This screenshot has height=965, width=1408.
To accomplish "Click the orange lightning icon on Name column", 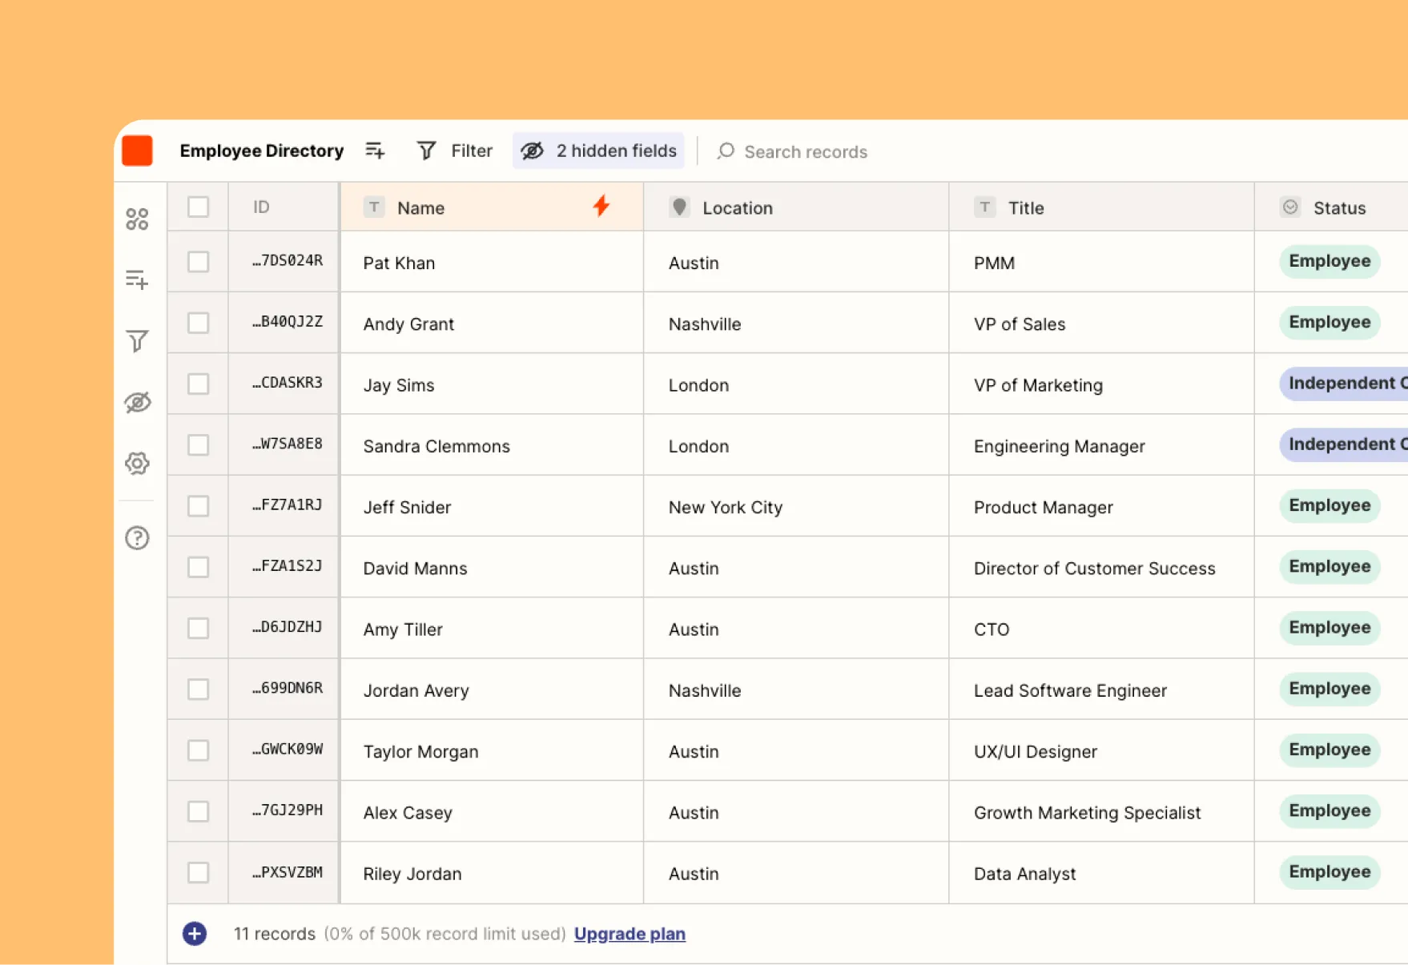I will point(601,206).
